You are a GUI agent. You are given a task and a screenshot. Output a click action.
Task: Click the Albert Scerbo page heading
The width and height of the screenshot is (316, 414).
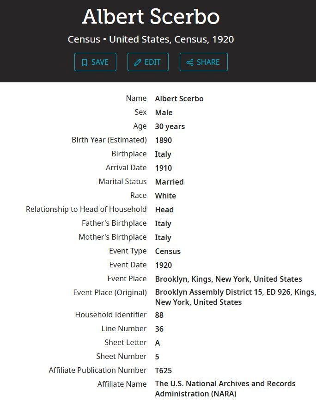tap(151, 17)
